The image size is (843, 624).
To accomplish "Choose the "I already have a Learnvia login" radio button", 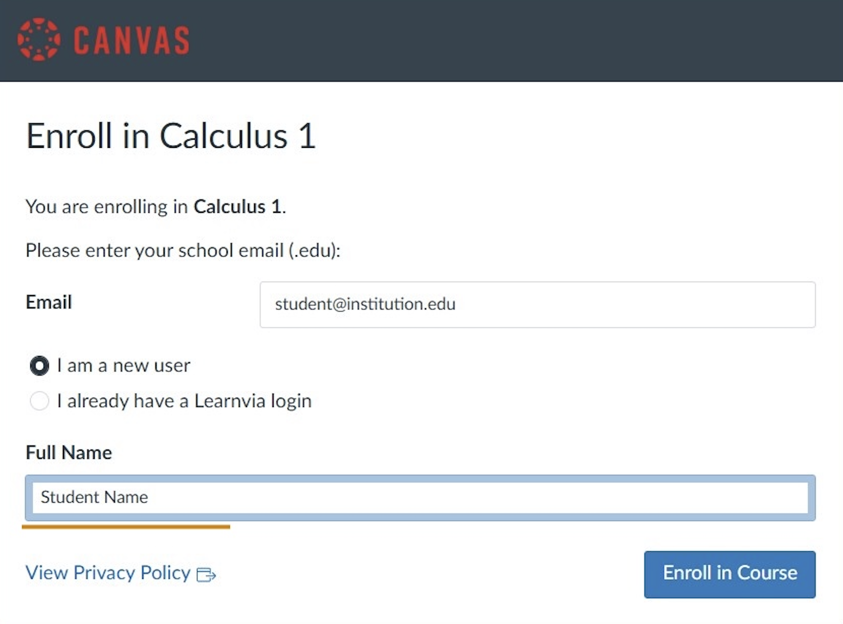I will click(x=39, y=401).
